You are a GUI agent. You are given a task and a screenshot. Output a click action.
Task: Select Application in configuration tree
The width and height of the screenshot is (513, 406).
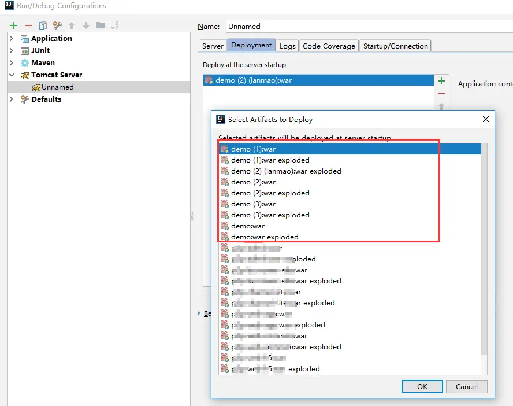pyautogui.click(x=51, y=38)
